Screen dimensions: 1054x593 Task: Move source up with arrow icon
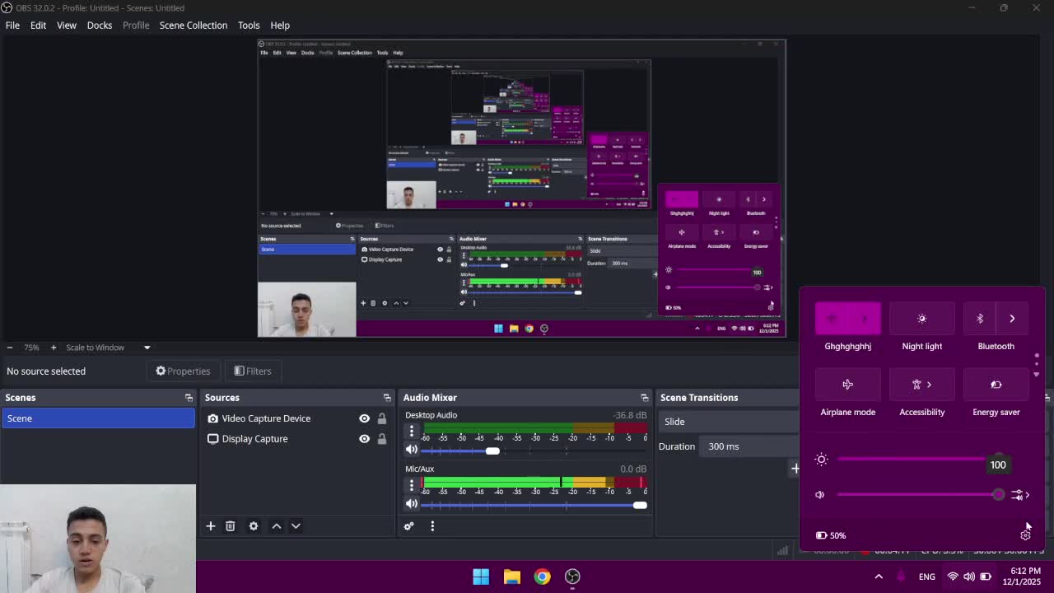click(277, 526)
